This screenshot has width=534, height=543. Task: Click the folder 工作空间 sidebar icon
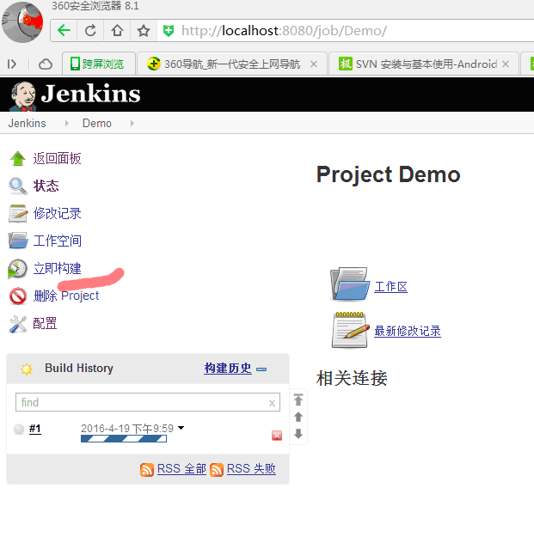point(18,241)
